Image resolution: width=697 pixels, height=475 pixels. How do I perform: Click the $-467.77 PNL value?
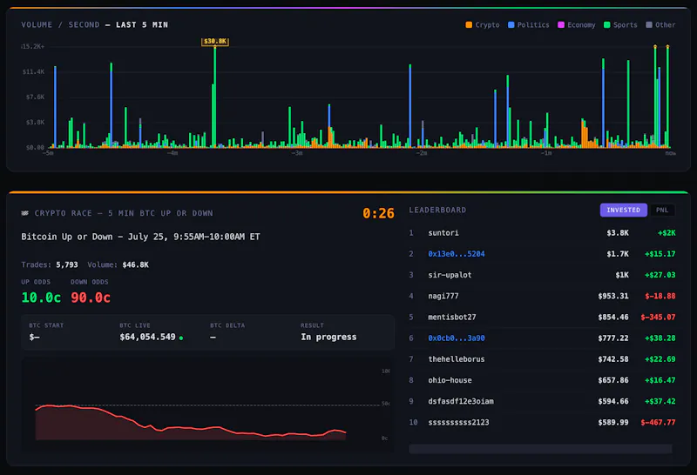click(658, 423)
